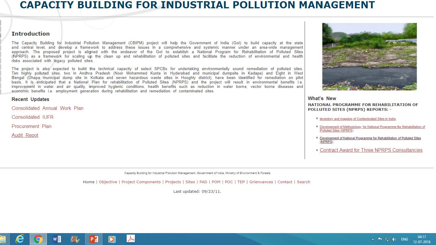Open Development of Methodology for NPRPS link
Viewport: 436px width, 245px height.
click(x=372, y=129)
